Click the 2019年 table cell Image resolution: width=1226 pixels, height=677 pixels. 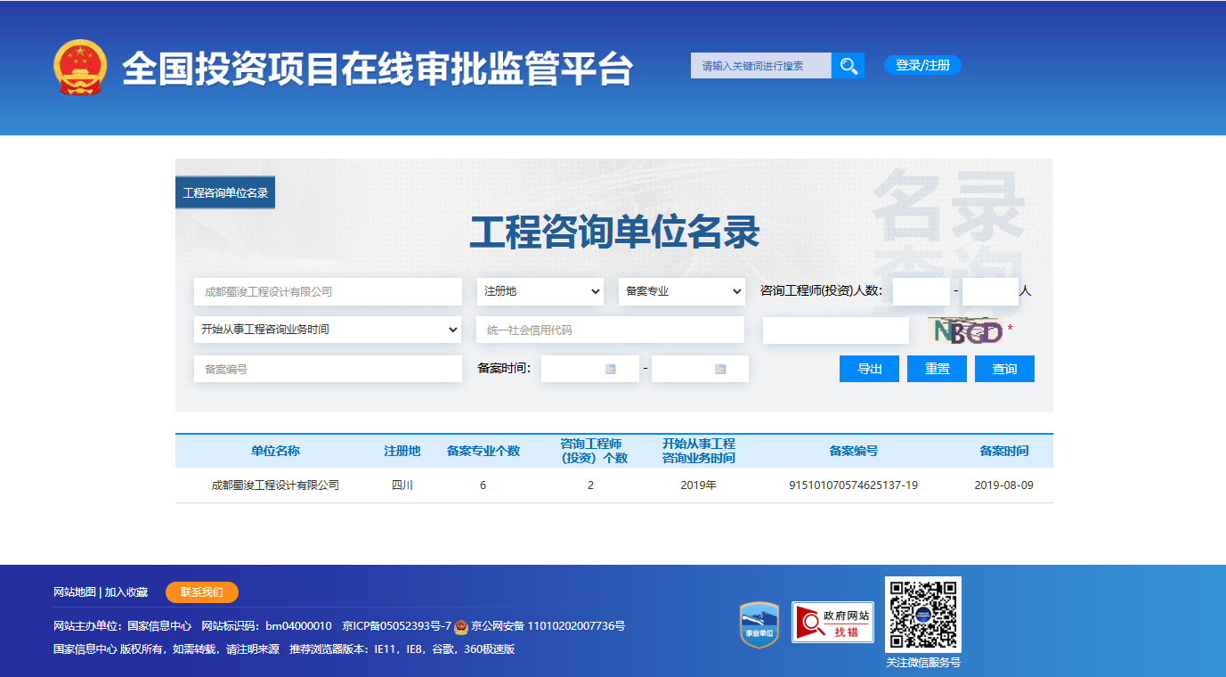pos(698,485)
